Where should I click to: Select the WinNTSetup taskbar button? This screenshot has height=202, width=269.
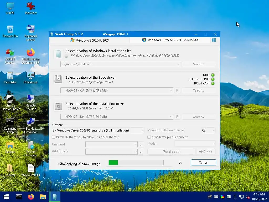point(55,197)
